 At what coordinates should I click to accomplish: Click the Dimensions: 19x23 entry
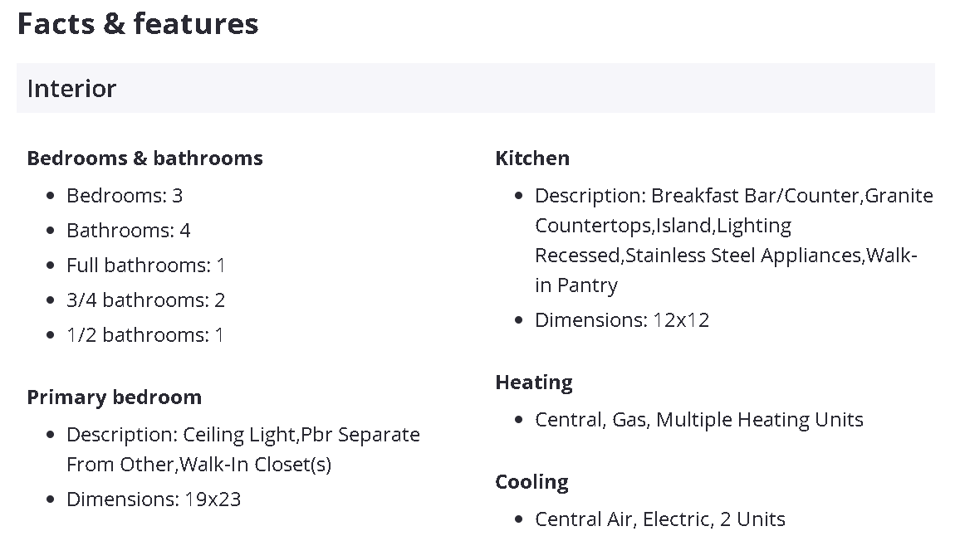[154, 499]
